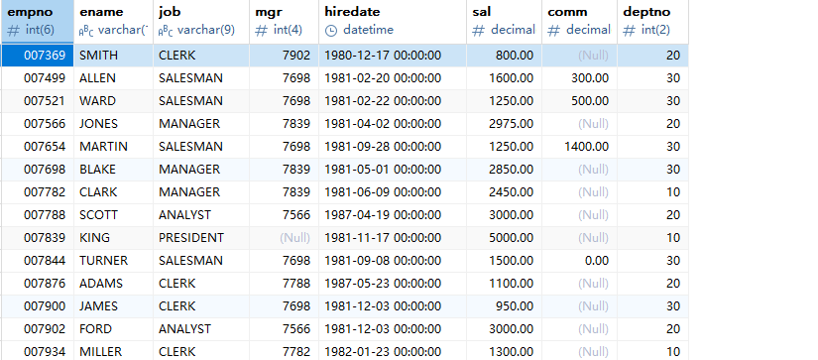Click the mgr cell 7902
818x360 pixels.
284,56
